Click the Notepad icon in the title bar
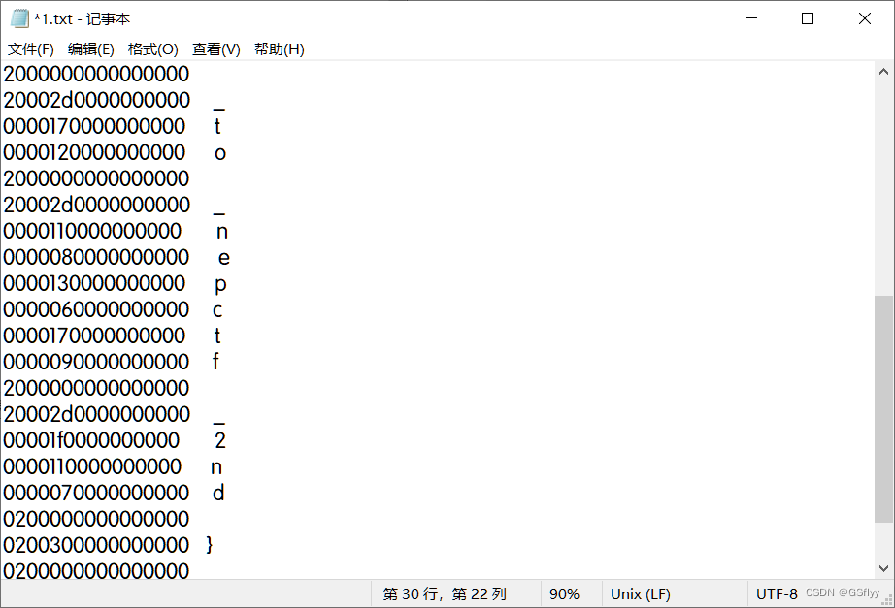 click(x=17, y=17)
